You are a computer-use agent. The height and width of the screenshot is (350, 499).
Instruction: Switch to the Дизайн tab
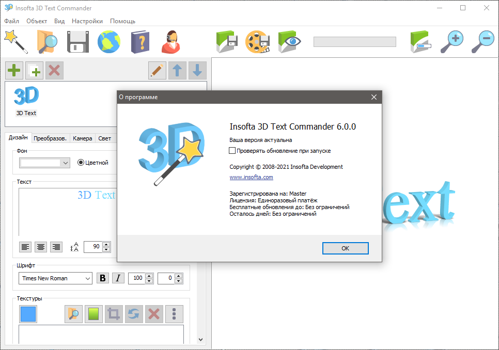pyautogui.click(x=18, y=137)
